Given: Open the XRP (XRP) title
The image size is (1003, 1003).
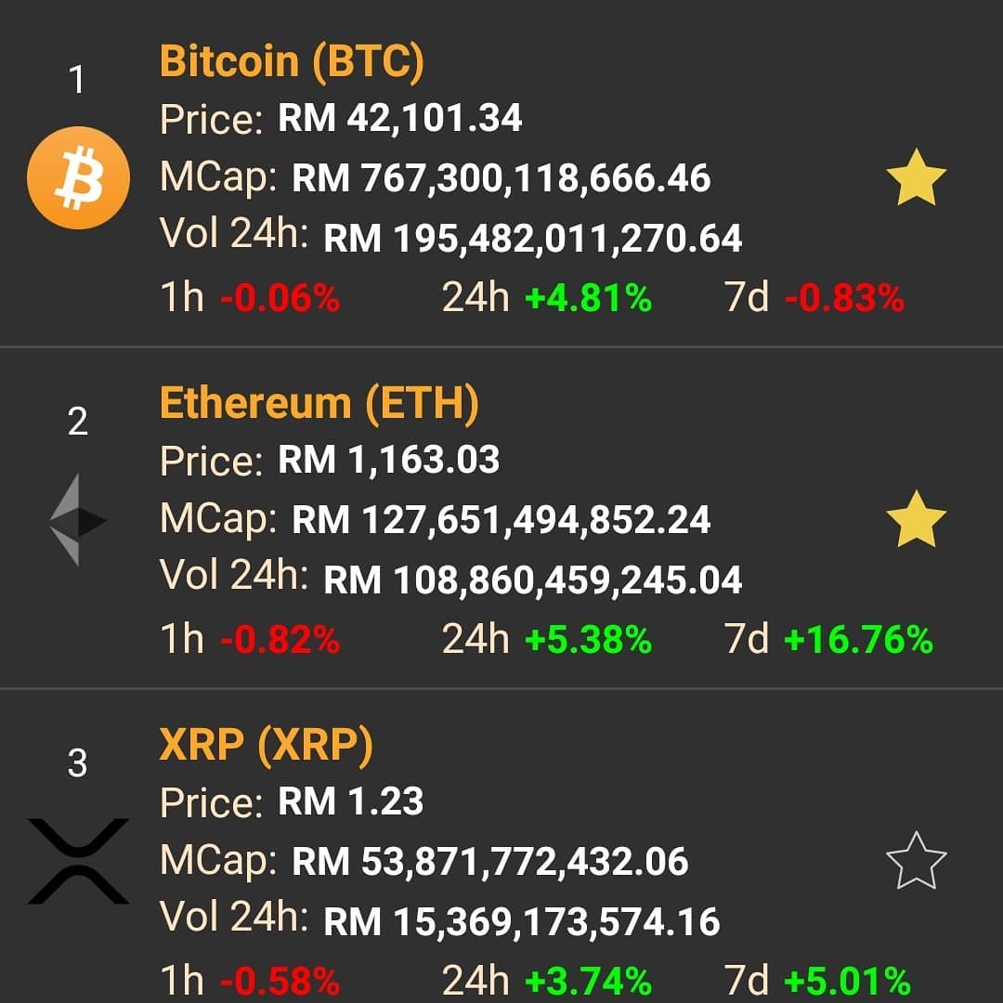Looking at the screenshot, I should coord(266,745).
